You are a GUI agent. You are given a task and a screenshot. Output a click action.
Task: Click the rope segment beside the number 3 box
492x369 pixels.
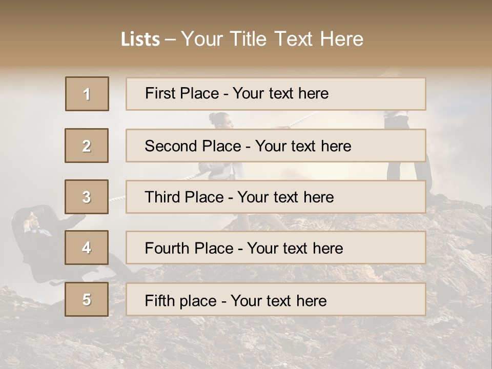point(117,198)
